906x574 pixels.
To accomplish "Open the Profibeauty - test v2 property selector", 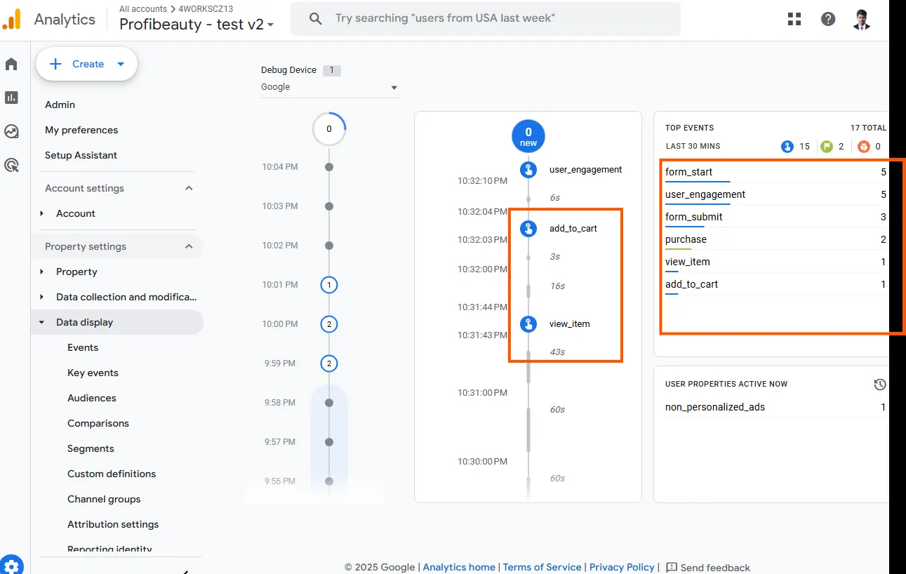I will point(196,25).
